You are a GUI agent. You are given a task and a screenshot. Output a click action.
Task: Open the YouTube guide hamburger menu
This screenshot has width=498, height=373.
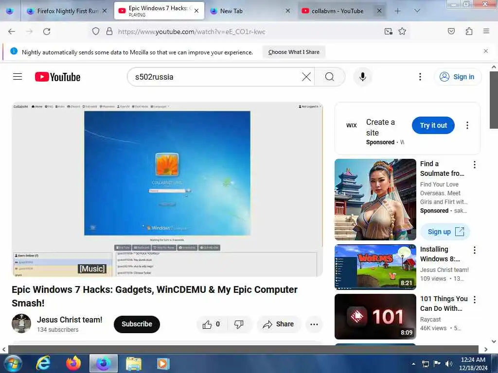[18, 77]
